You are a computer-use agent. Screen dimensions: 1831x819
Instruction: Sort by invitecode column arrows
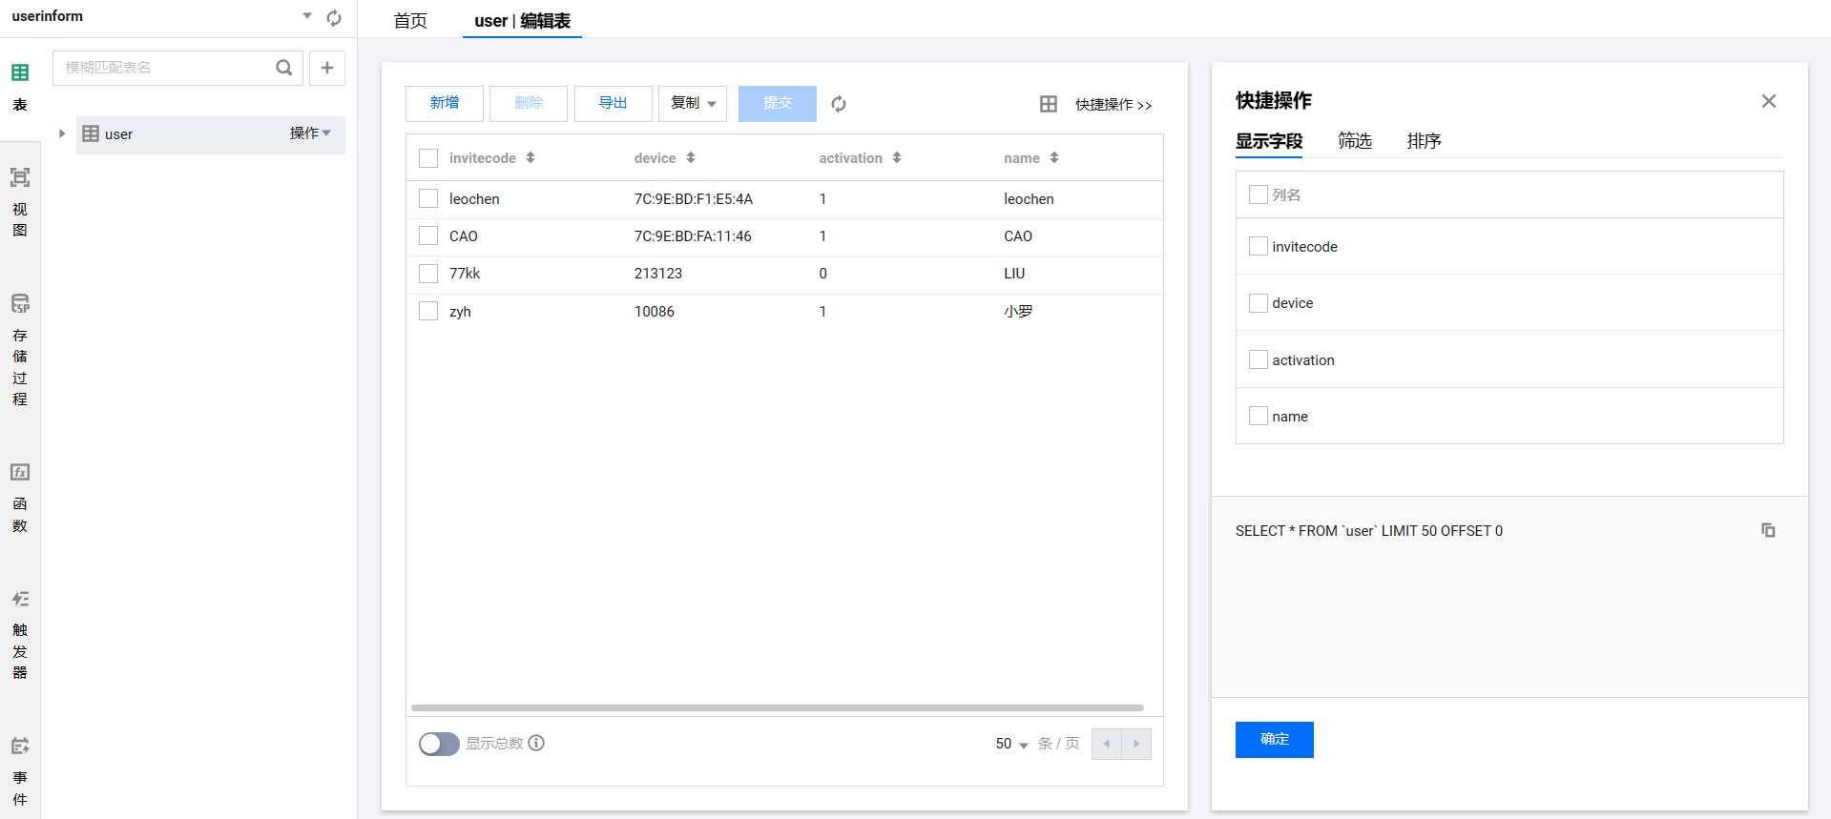point(531,157)
